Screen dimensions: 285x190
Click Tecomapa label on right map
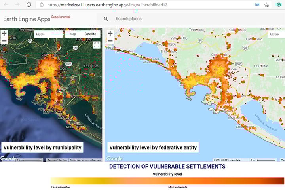point(196,30)
